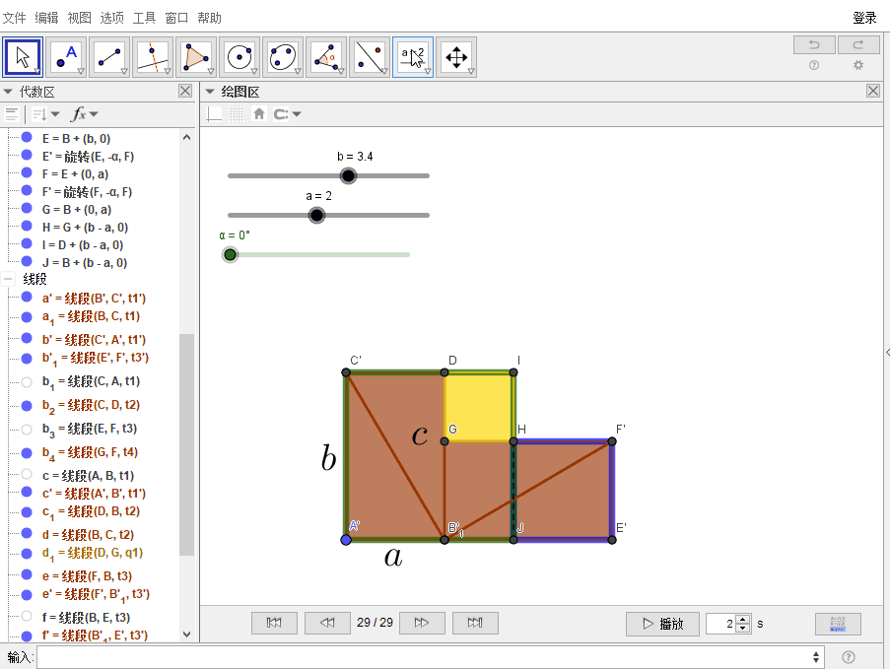Open the input bar symbol dropdown
The image size is (890, 669).
click(x=816, y=657)
